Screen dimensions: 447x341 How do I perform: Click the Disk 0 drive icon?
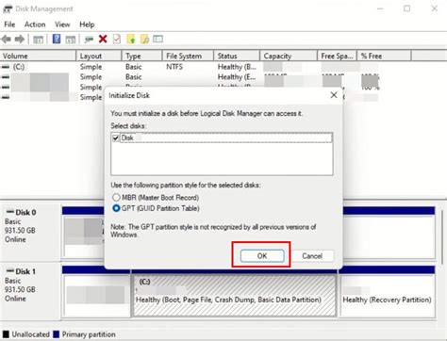tap(10, 212)
